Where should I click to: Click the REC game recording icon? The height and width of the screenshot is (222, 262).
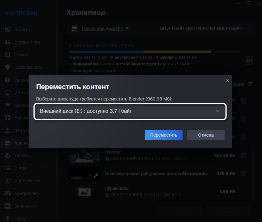coord(8,206)
